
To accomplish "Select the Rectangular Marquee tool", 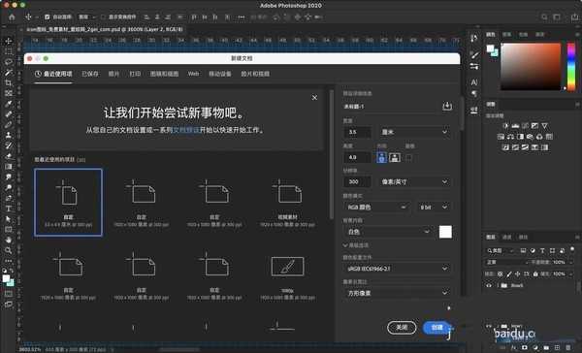I will click(x=8, y=51).
